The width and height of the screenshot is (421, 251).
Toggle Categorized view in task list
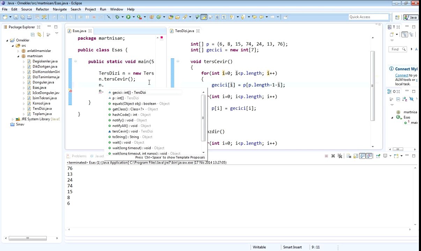tap(405, 34)
